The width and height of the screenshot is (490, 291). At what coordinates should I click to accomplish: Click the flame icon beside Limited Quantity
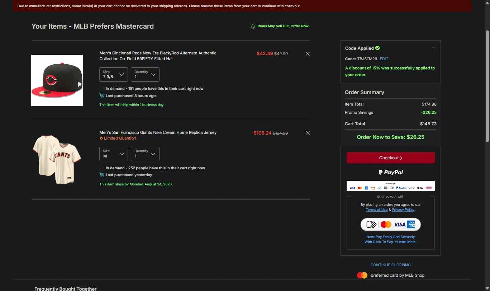101,138
